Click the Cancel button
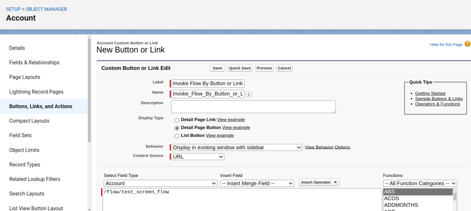This screenshot has width=471, height=211. coord(284,68)
